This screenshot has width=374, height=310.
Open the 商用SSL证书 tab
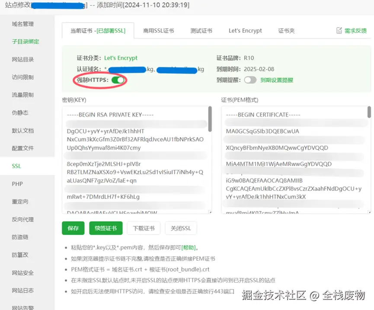tap(158, 31)
